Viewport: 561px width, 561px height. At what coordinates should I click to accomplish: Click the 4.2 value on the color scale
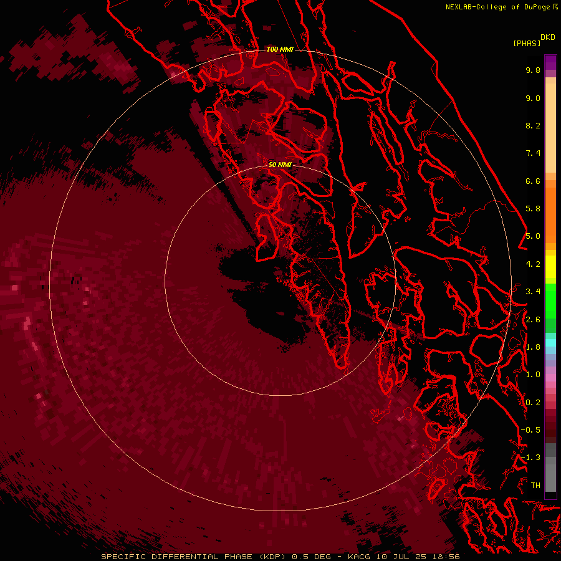pos(533,264)
